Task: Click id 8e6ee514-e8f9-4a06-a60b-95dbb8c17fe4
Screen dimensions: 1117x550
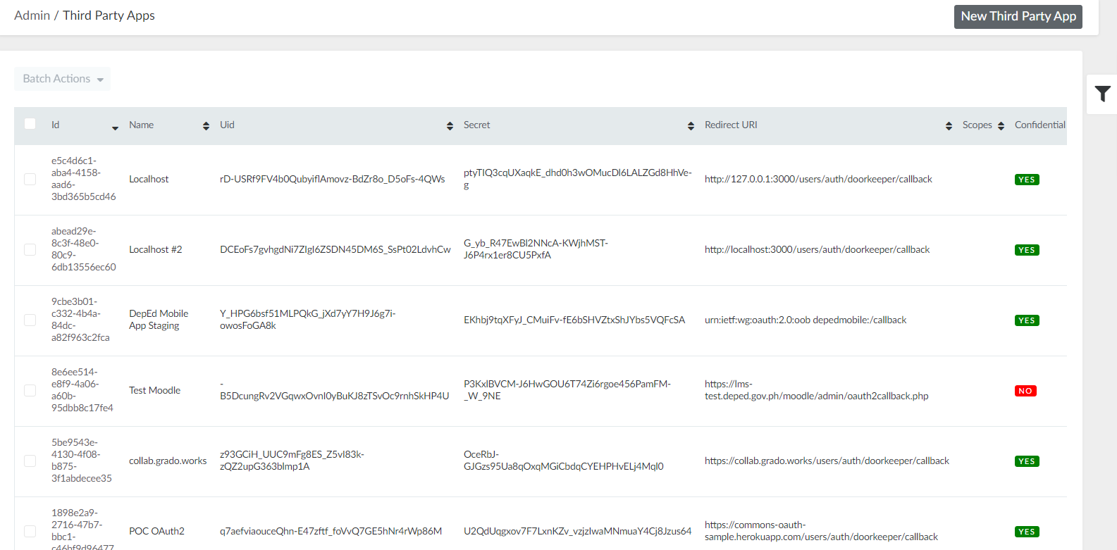Action: click(82, 390)
